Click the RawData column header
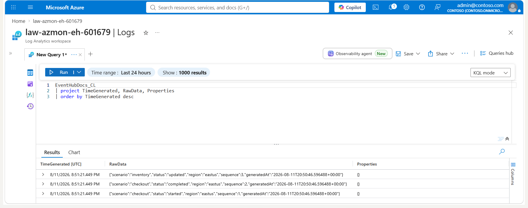Image resolution: width=528 pixels, height=208 pixels. pyautogui.click(x=118, y=164)
